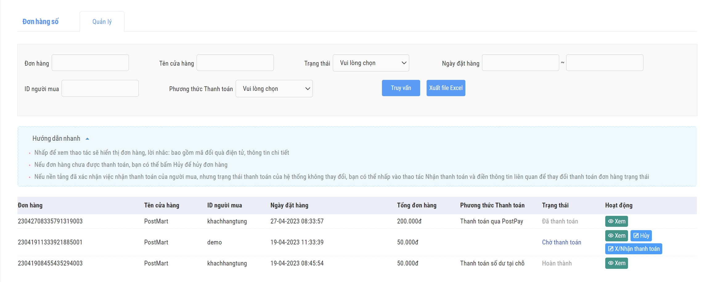Screen dimensions: 710x282
Task: Open the Trạng thái dropdown
Action: tap(371, 63)
